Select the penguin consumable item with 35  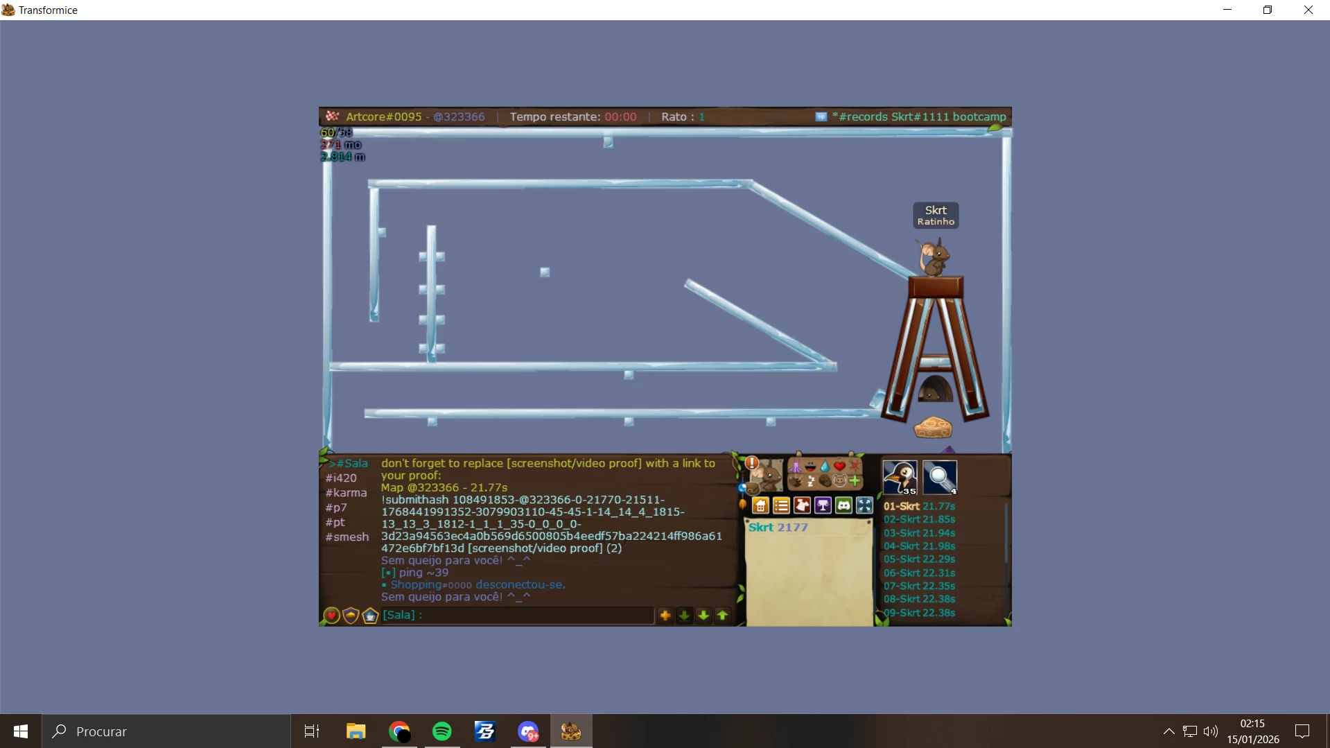coord(900,478)
